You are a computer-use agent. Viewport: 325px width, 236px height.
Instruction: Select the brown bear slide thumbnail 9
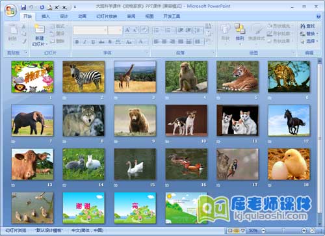point(135,120)
